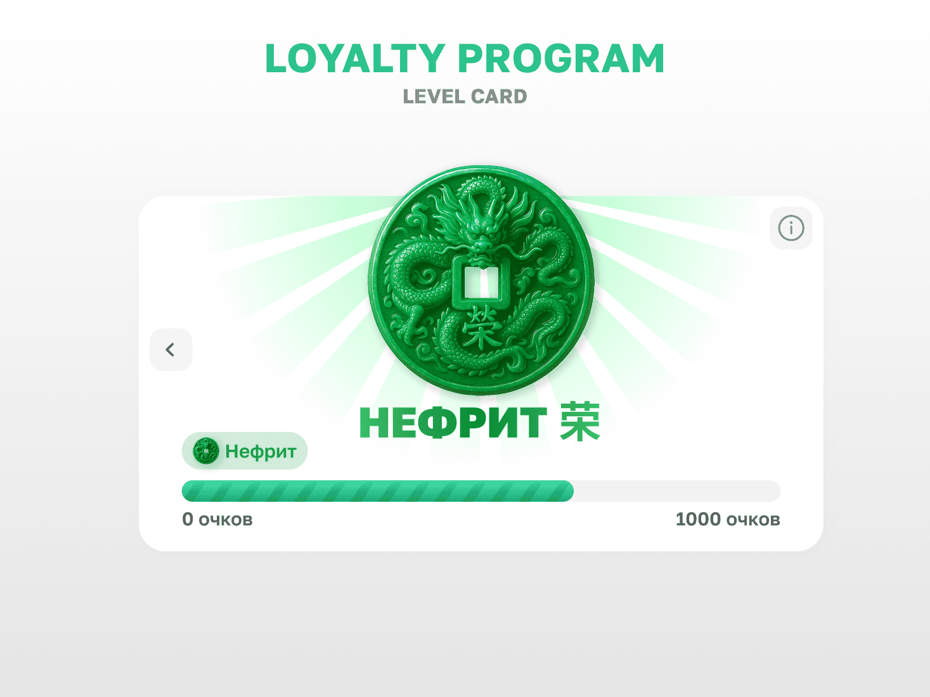930x697 pixels.
Task: Click the filled green portion of progress bar
Action: coord(378,491)
